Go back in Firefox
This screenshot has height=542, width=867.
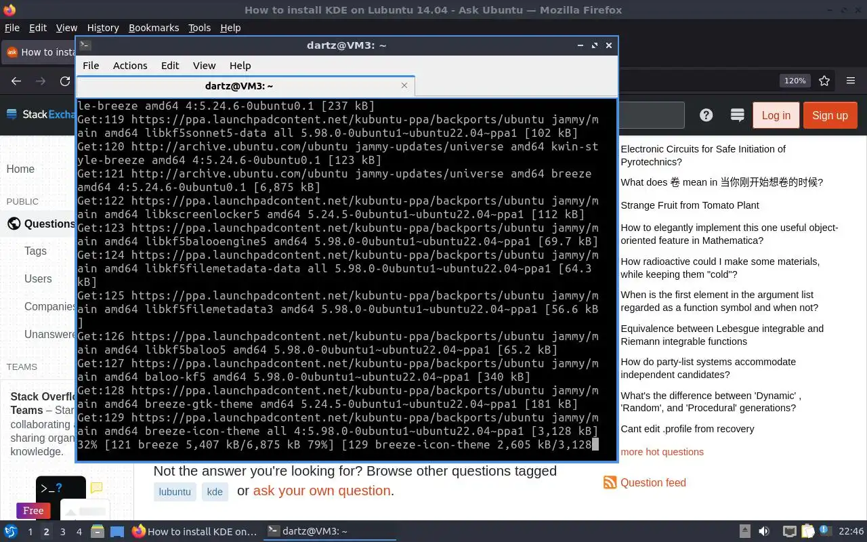pyautogui.click(x=16, y=81)
